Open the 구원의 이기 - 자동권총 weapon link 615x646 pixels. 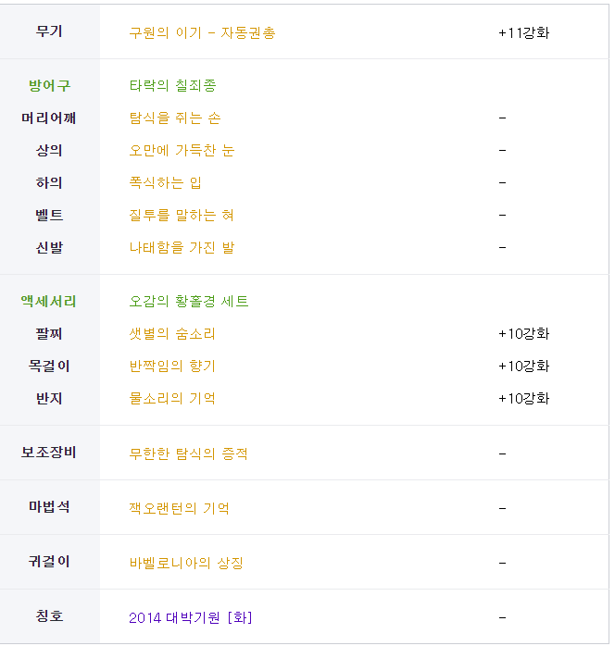click(x=202, y=32)
